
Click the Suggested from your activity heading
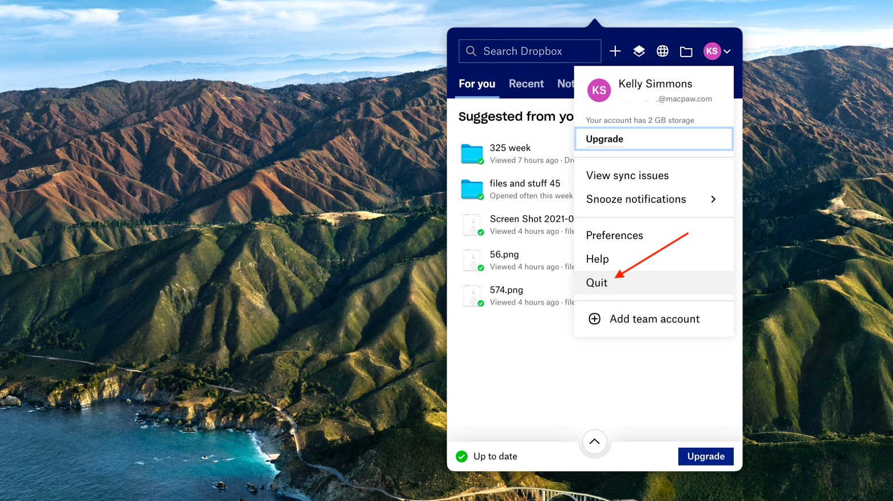pyautogui.click(x=516, y=117)
